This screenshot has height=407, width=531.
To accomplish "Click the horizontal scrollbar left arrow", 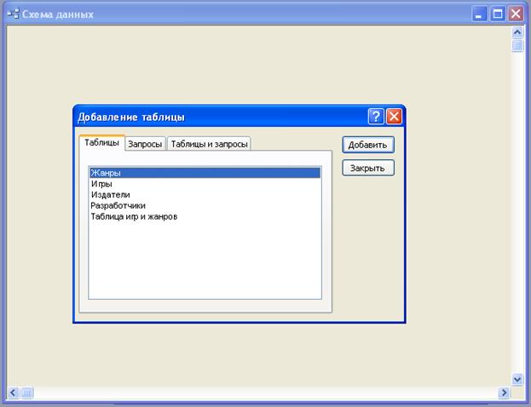I will point(14,393).
